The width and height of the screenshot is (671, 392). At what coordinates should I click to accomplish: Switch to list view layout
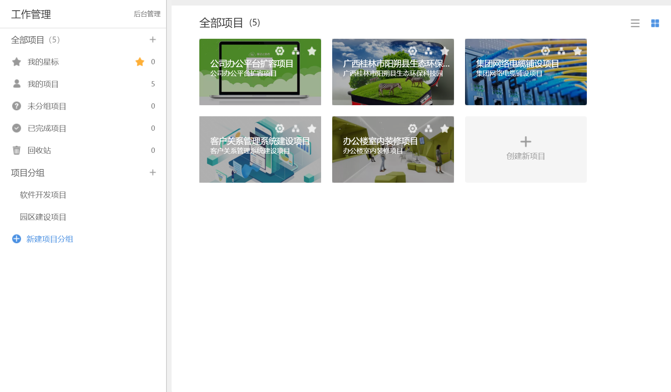[x=635, y=23]
